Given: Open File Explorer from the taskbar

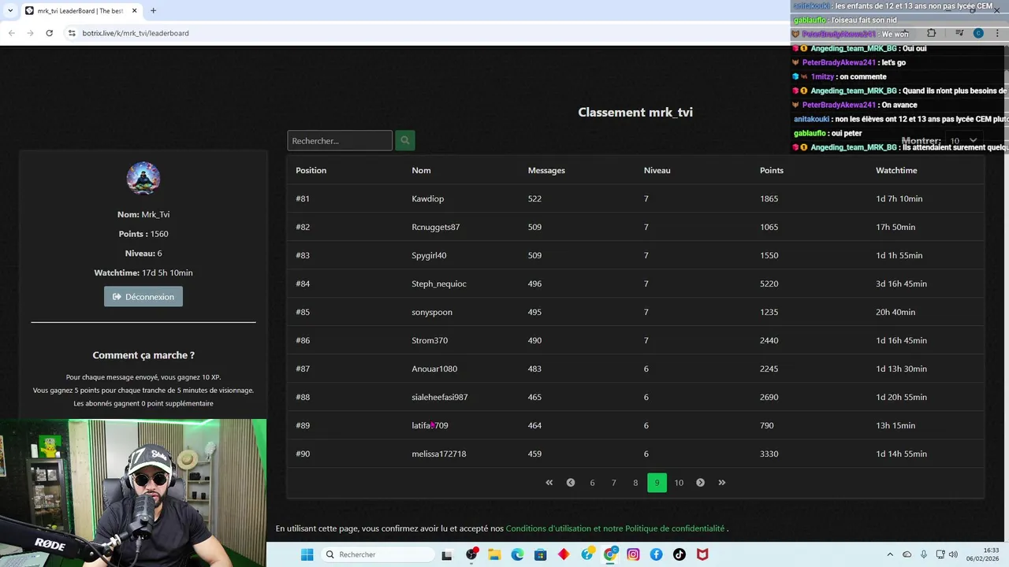Looking at the screenshot, I should [494, 554].
